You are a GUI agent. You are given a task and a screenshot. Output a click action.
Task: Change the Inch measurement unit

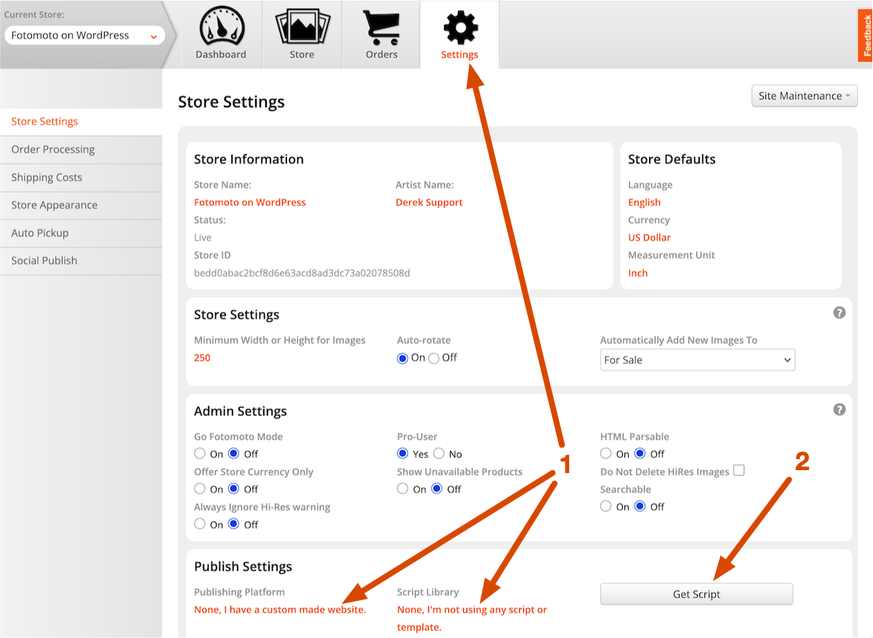(637, 273)
